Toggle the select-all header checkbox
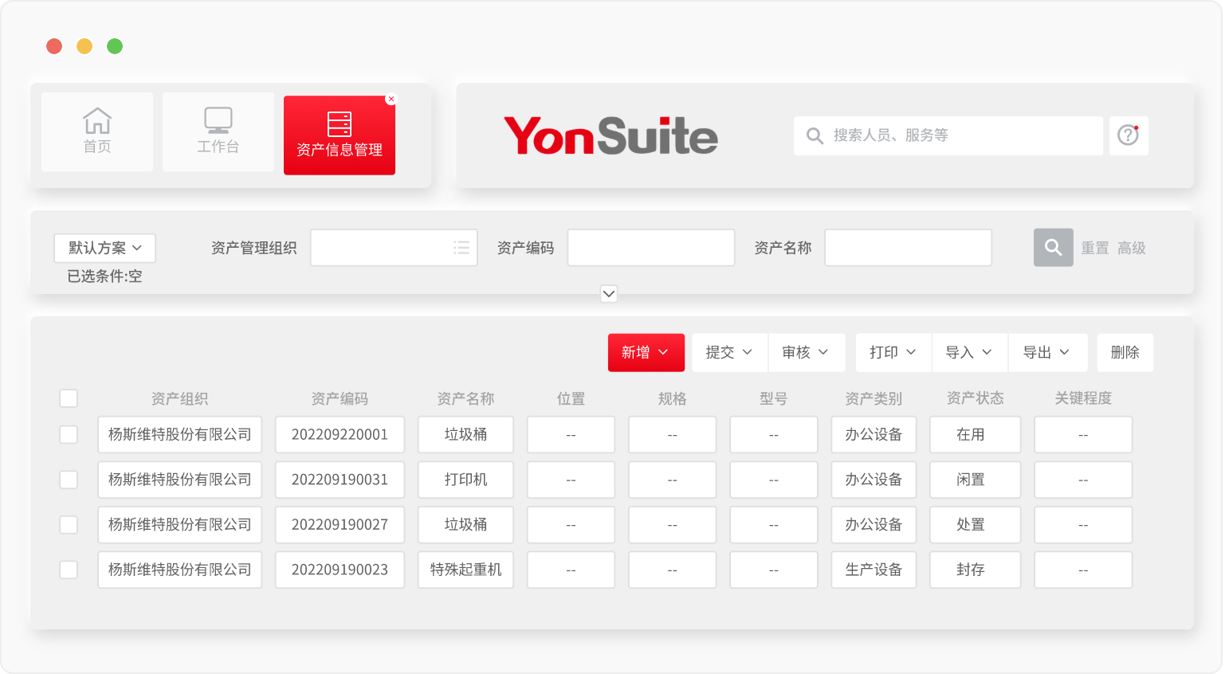1229x674 pixels. tap(69, 398)
